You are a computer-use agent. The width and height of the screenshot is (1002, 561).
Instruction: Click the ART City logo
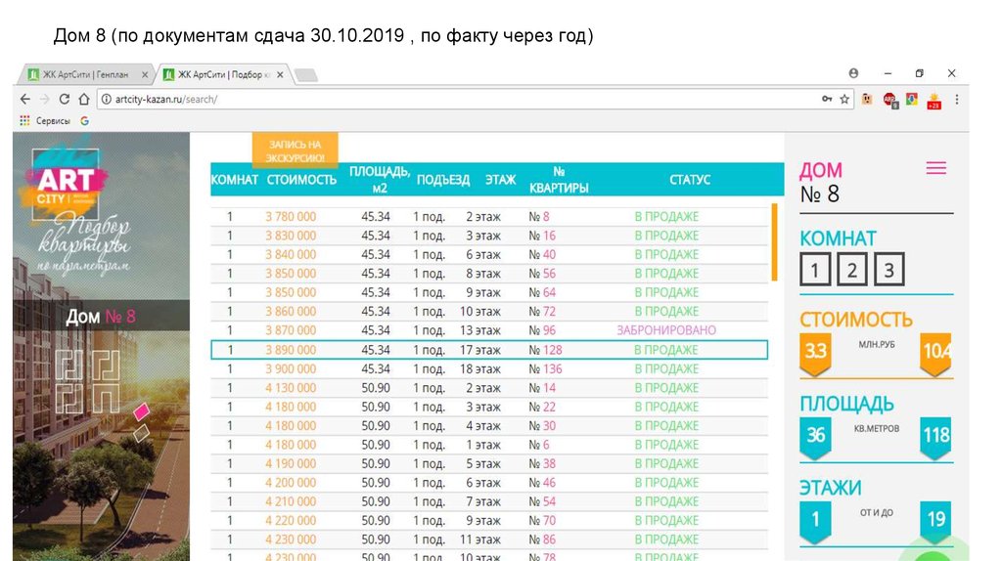(67, 183)
